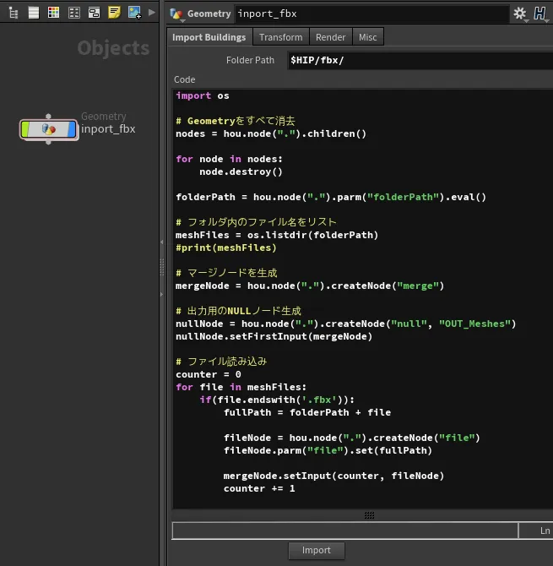Open Houdini help for this node
This screenshot has width=553, height=566.
click(539, 14)
